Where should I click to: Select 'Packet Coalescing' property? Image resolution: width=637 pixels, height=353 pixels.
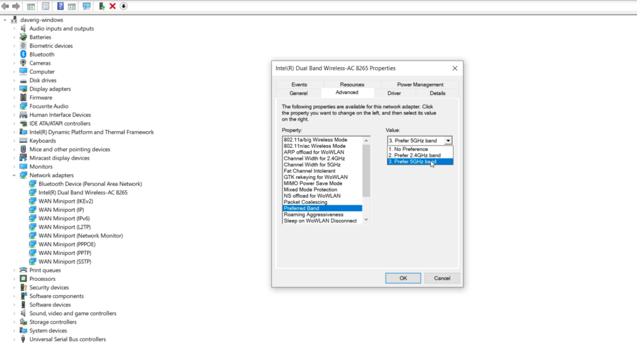(322, 202)
